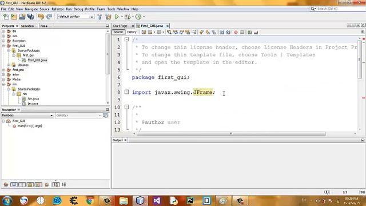Open the Tools menu

[112, 9]
